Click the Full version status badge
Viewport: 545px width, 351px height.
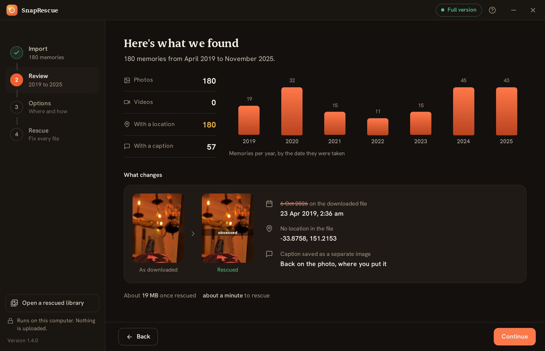(458, 10)
